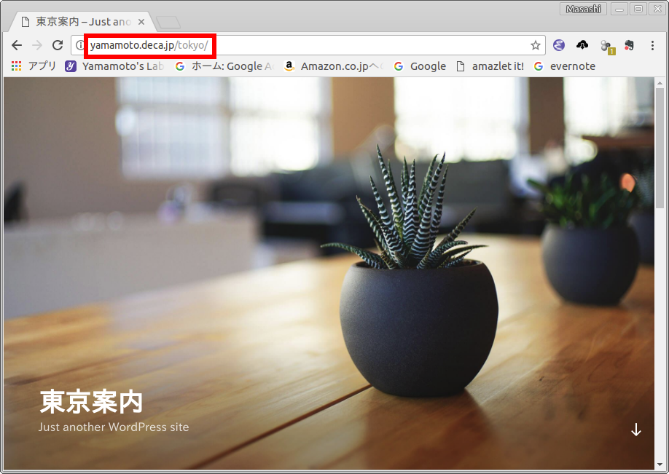Screen dimensions: 669x474
Task: Click the extension icon with yellow badge
Action: click(x=606, y=46)
